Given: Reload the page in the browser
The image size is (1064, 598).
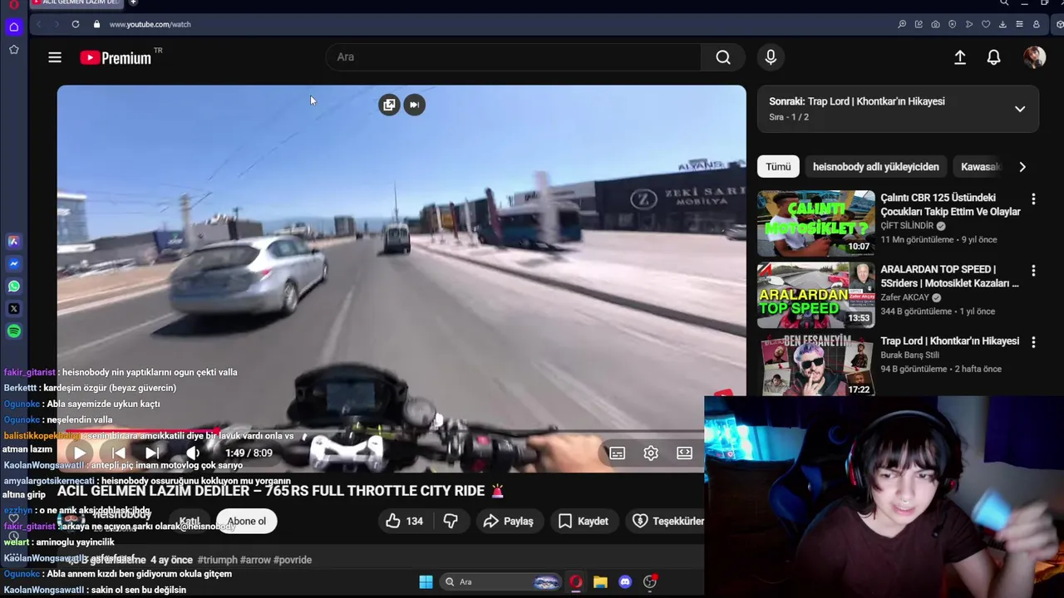Looking at the screenshot, I should tap(75, 24).
